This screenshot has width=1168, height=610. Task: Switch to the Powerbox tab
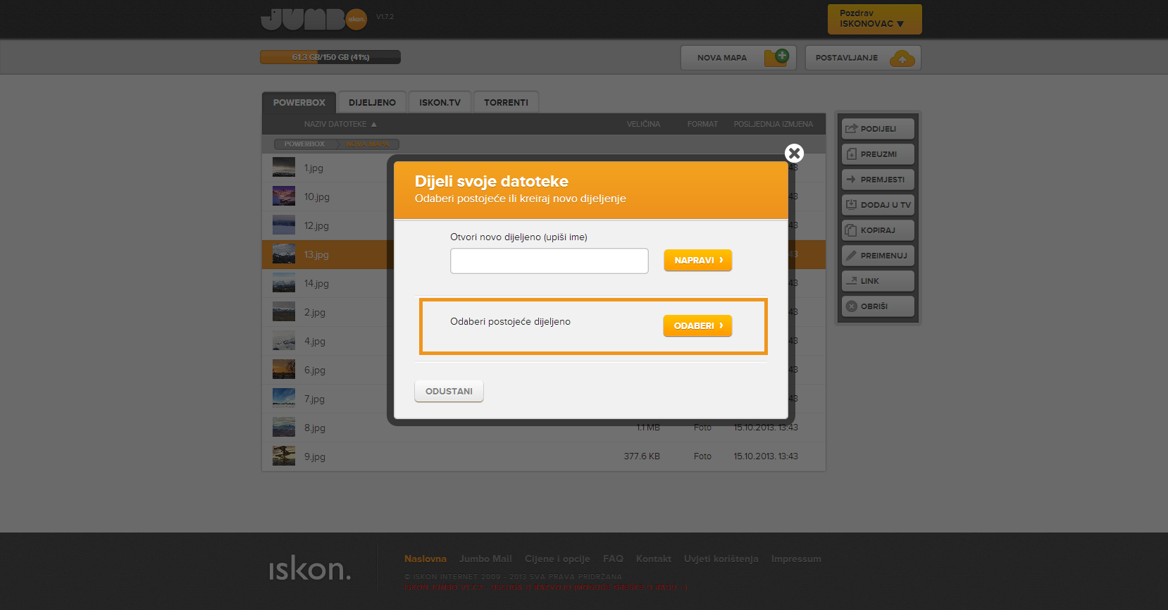pos(299,102)
